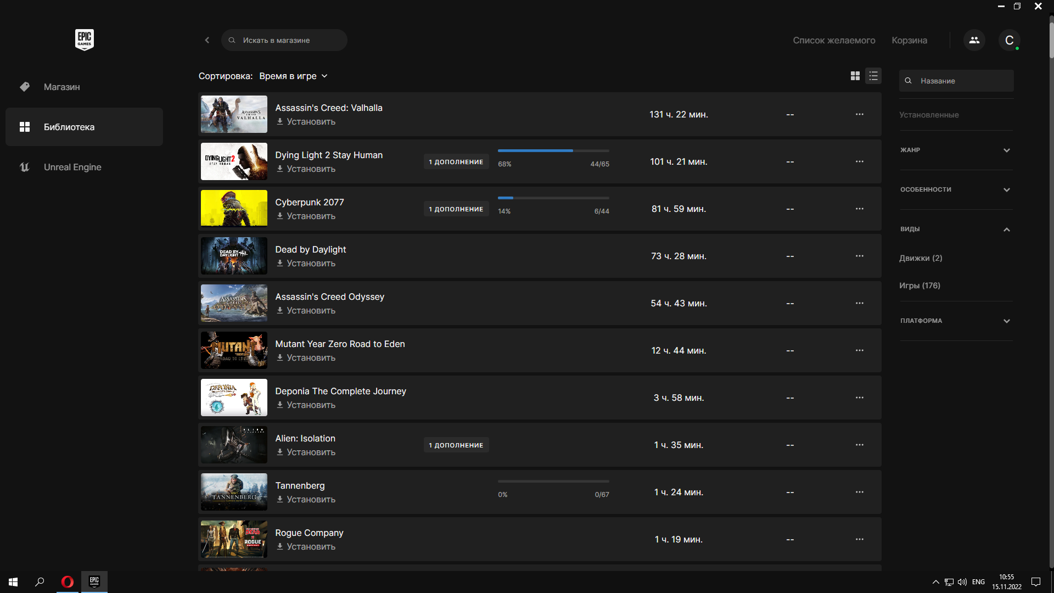Open options menu for Dead by Daylight
The image size is (1054, 593).
860,256
